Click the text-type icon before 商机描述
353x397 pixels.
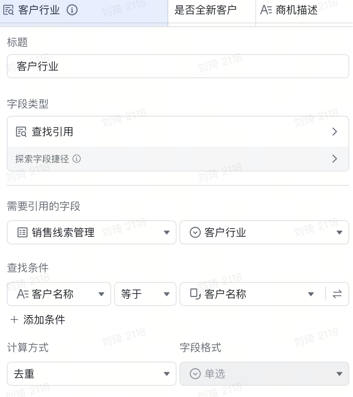(x=266, y=10)
